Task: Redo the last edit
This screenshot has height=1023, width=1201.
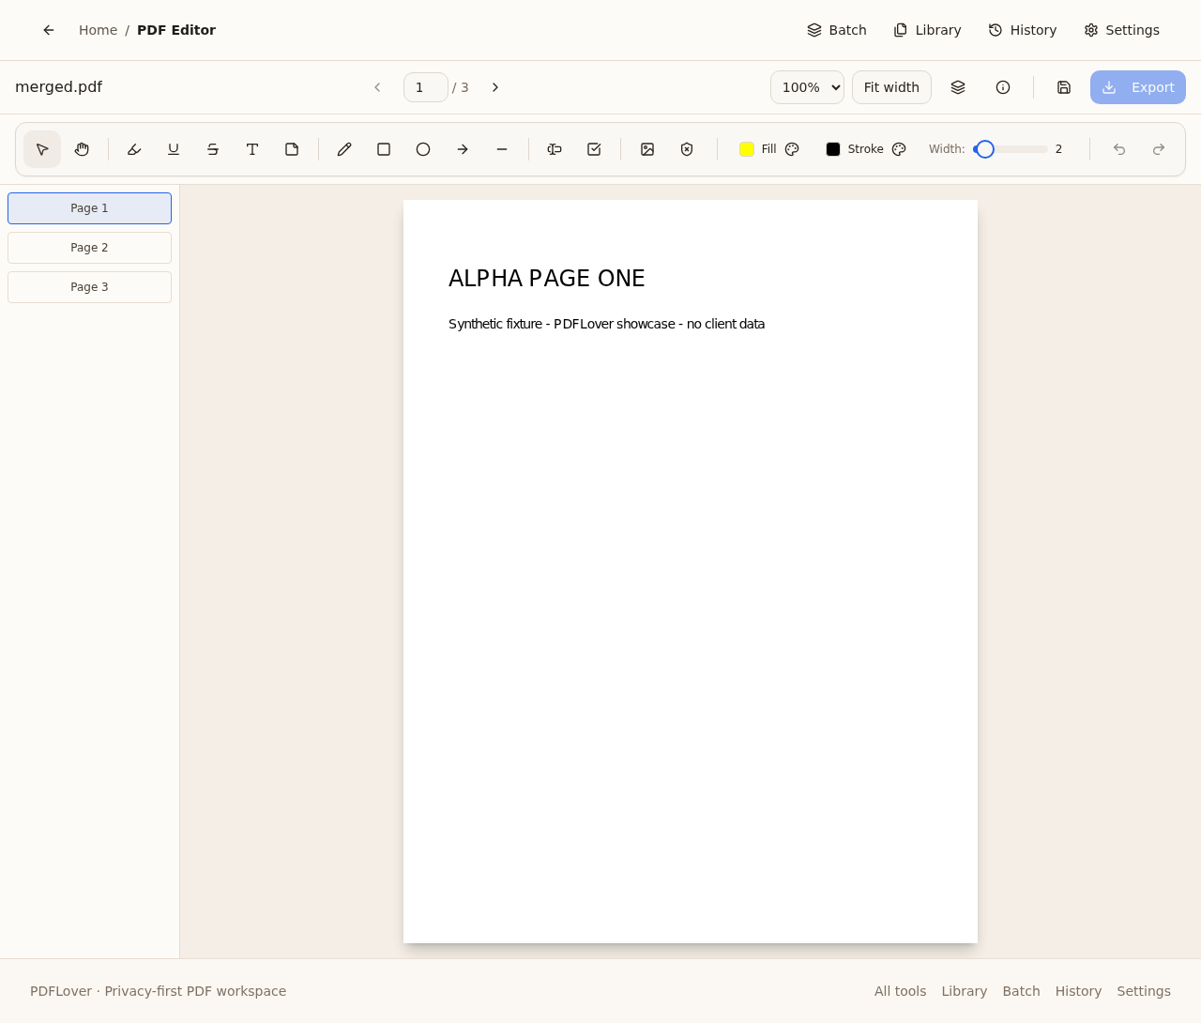Action: 1159,149
